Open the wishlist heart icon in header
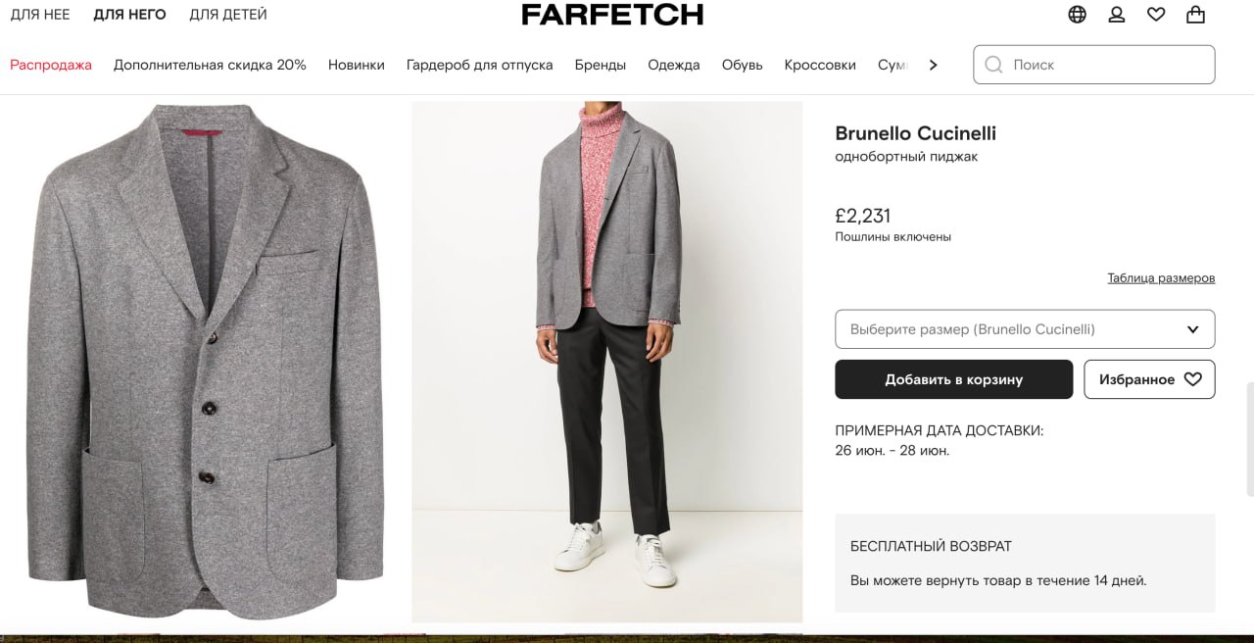Image resolution: width=1254 pixels, height=643 pixels. tap(1156, 15)
